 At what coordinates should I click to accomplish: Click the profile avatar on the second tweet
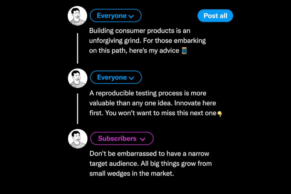click(77, 78)
